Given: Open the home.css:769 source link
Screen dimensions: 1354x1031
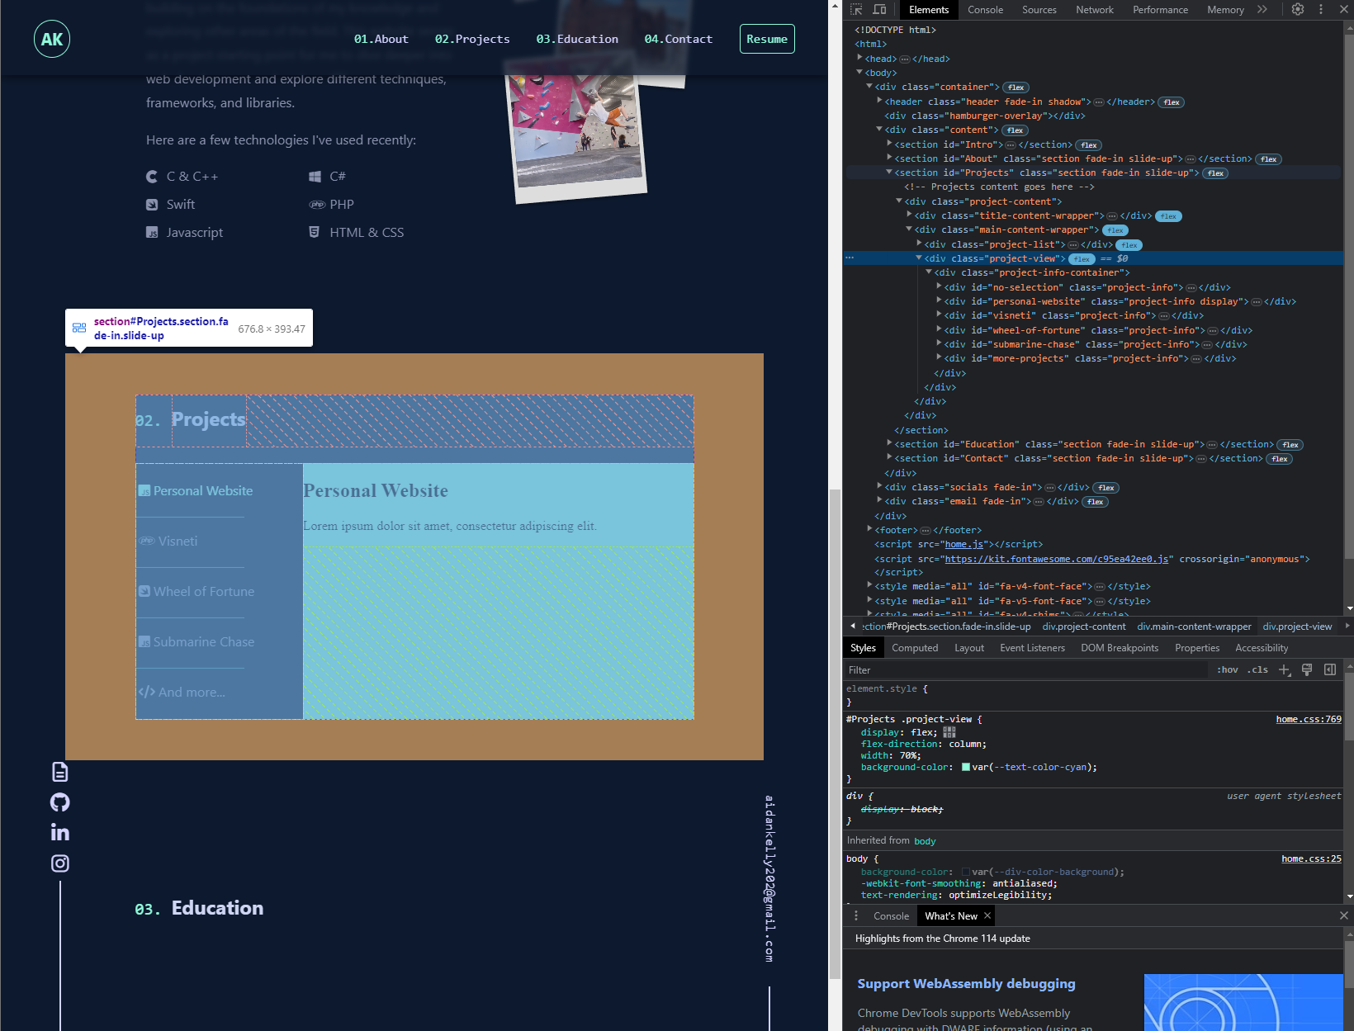Looking at the screenshot, I should 1308,720.
